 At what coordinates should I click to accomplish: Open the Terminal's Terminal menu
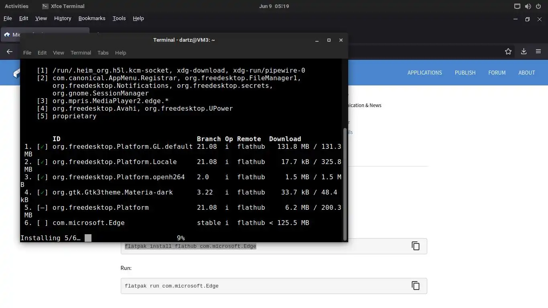point(81,53)
